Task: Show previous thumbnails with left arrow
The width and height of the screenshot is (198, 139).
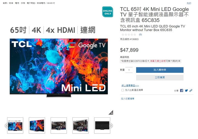Action: click(6, 126)
